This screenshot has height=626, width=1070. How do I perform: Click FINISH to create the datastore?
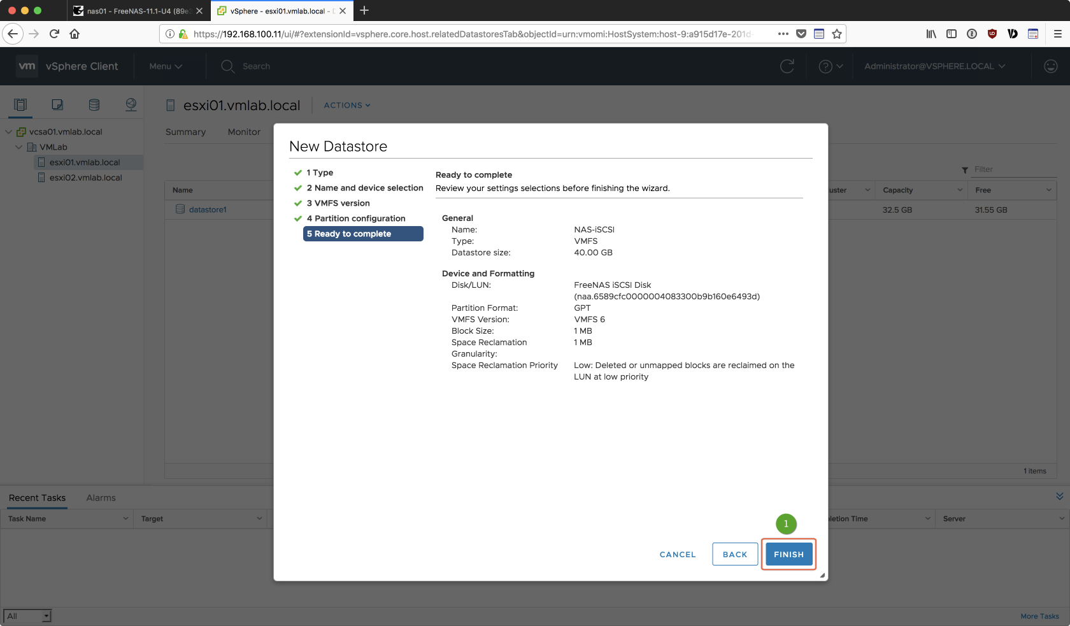788,555
